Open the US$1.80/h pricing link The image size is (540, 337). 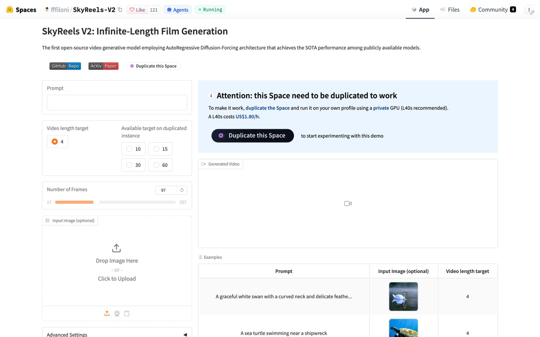(247, 117)
